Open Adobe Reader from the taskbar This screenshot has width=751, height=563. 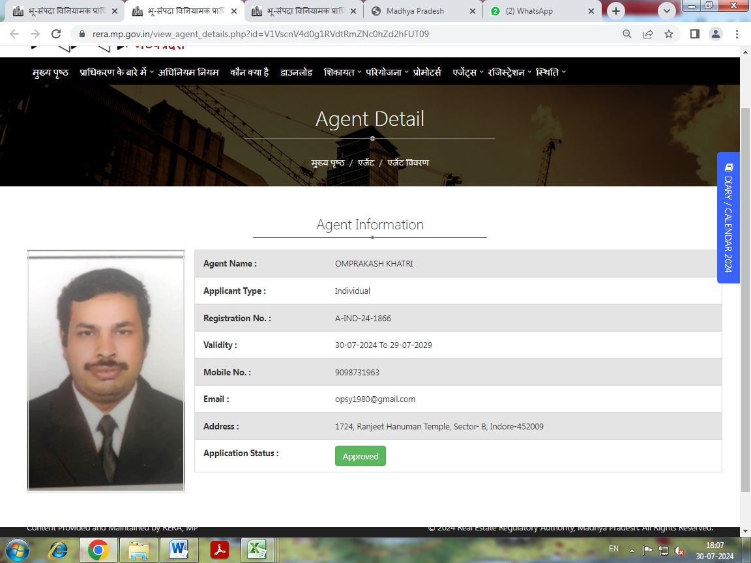click(x=219, y=550)
